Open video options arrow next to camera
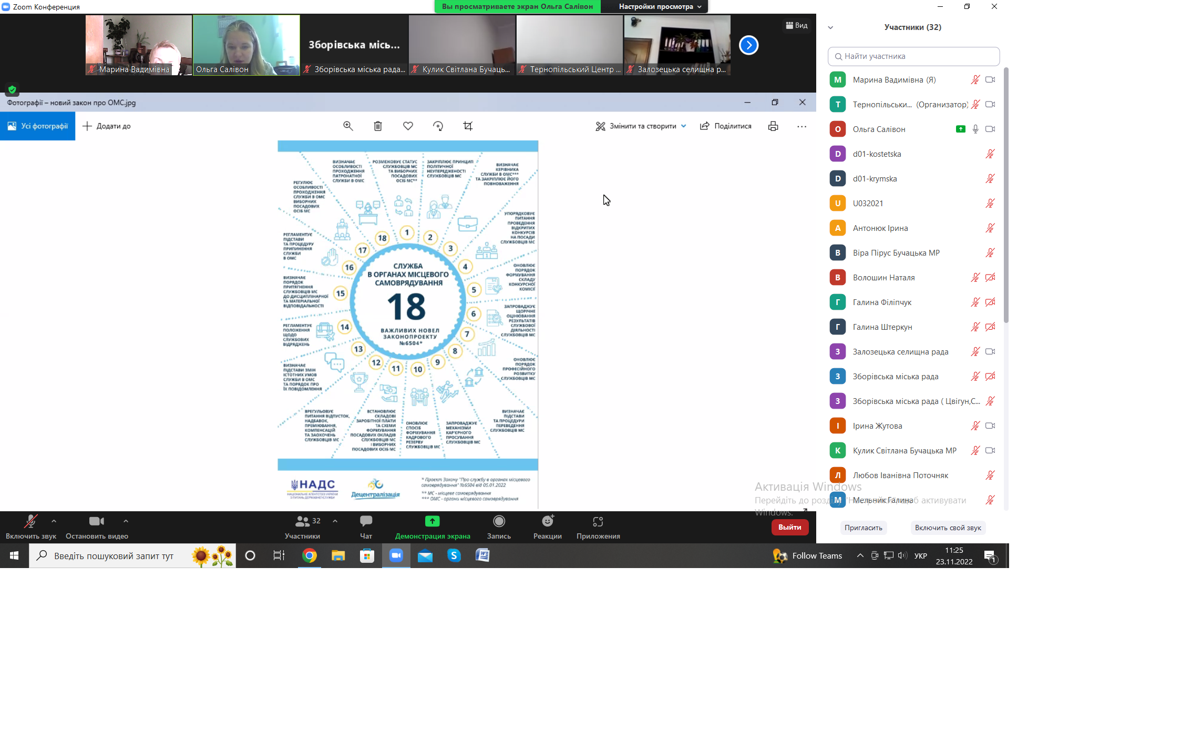Viewport: 1192px width, 749px height. (126, 521)
